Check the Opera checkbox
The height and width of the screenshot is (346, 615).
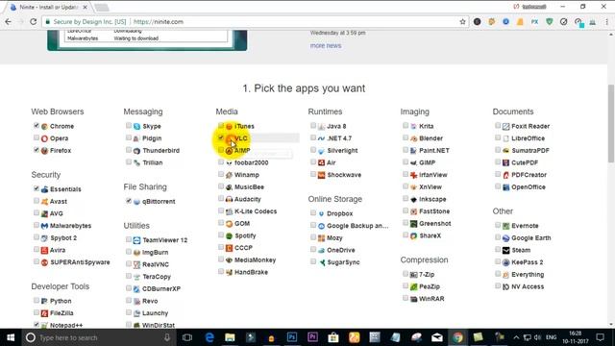pos(37,137)
